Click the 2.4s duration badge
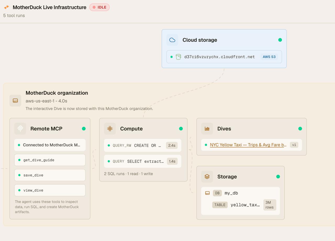The height and width of the screenshot is (241, 335). coord(172,145)
